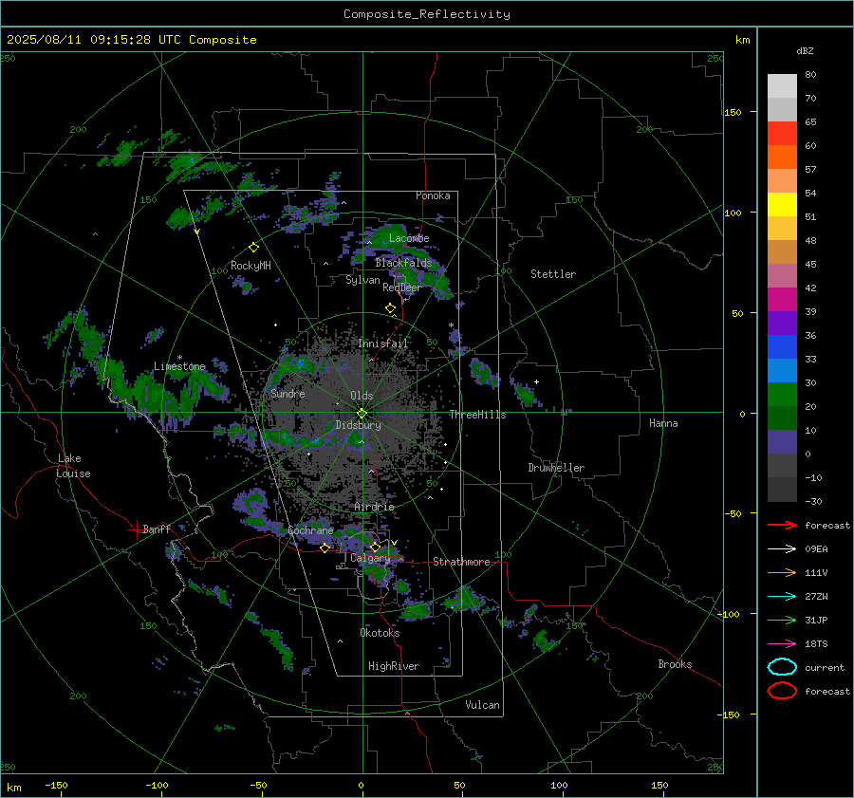Click the storm cell over Lacombe
The width and height of the screenshot is (854, 798).
point(389,240)
